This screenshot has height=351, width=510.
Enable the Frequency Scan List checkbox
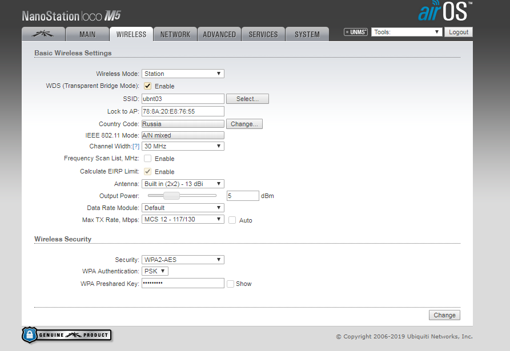pos(148,158)
